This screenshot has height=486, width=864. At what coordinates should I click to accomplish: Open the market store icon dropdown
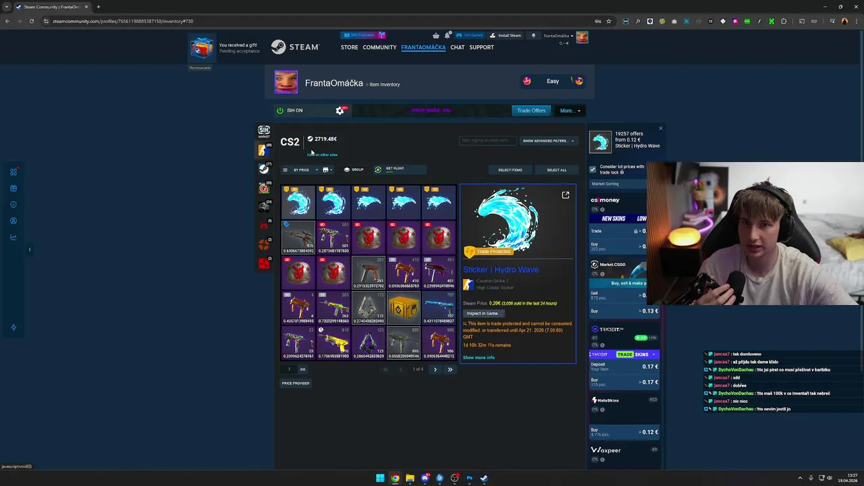point(327,170)
